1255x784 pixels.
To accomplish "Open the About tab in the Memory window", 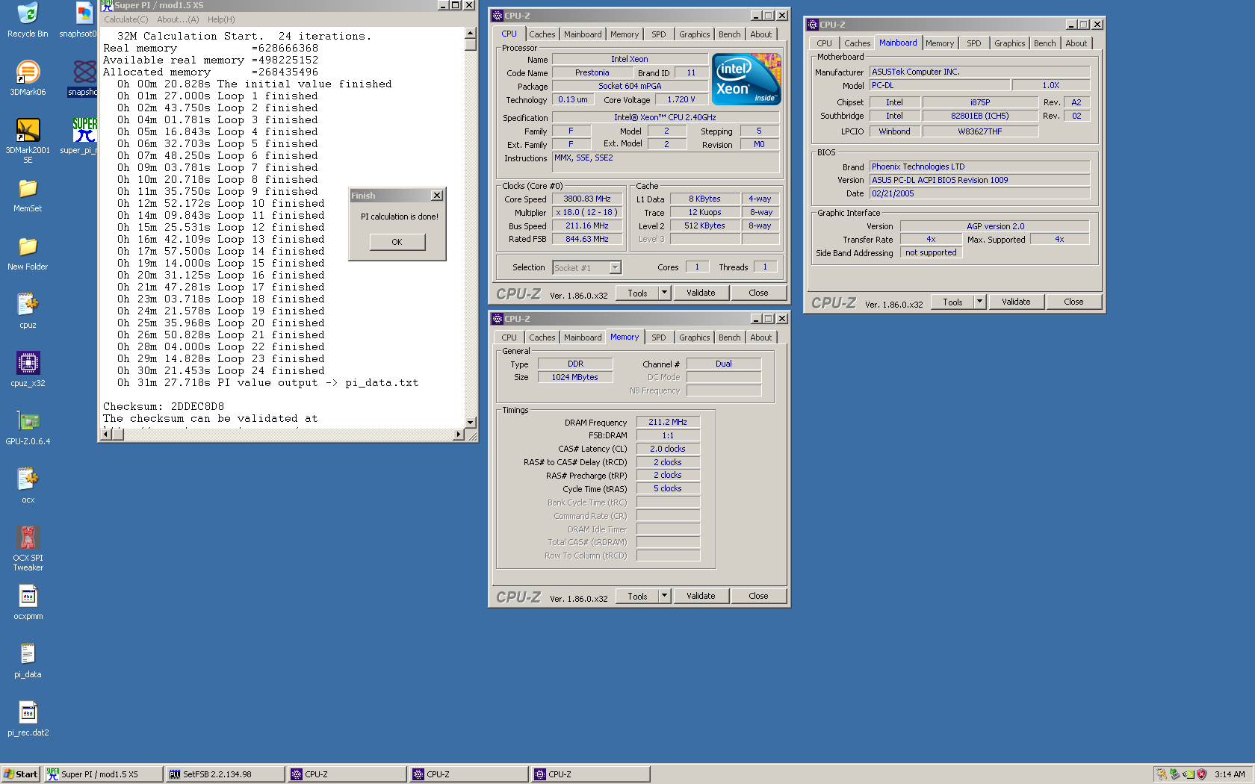I will pyautogui.click(x=760, y=337).
